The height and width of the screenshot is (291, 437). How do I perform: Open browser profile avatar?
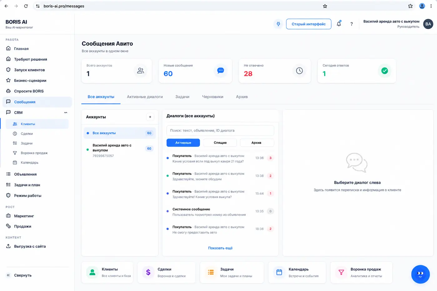coord(422,6)
